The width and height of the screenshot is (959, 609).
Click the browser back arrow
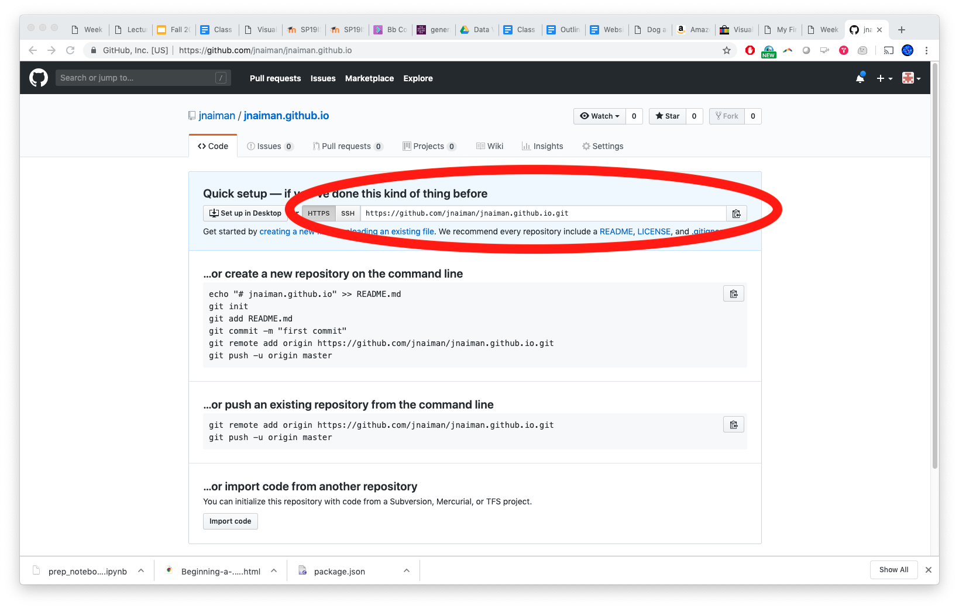point(33,50)
